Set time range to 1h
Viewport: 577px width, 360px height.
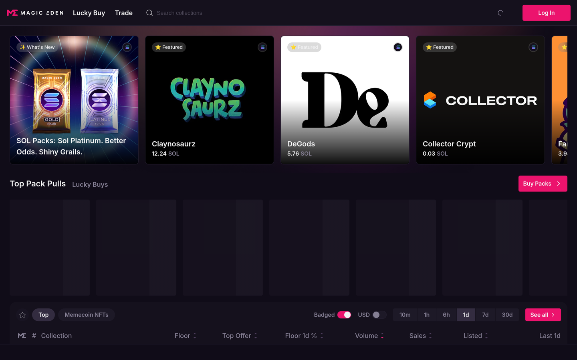[x=427, y=315]
